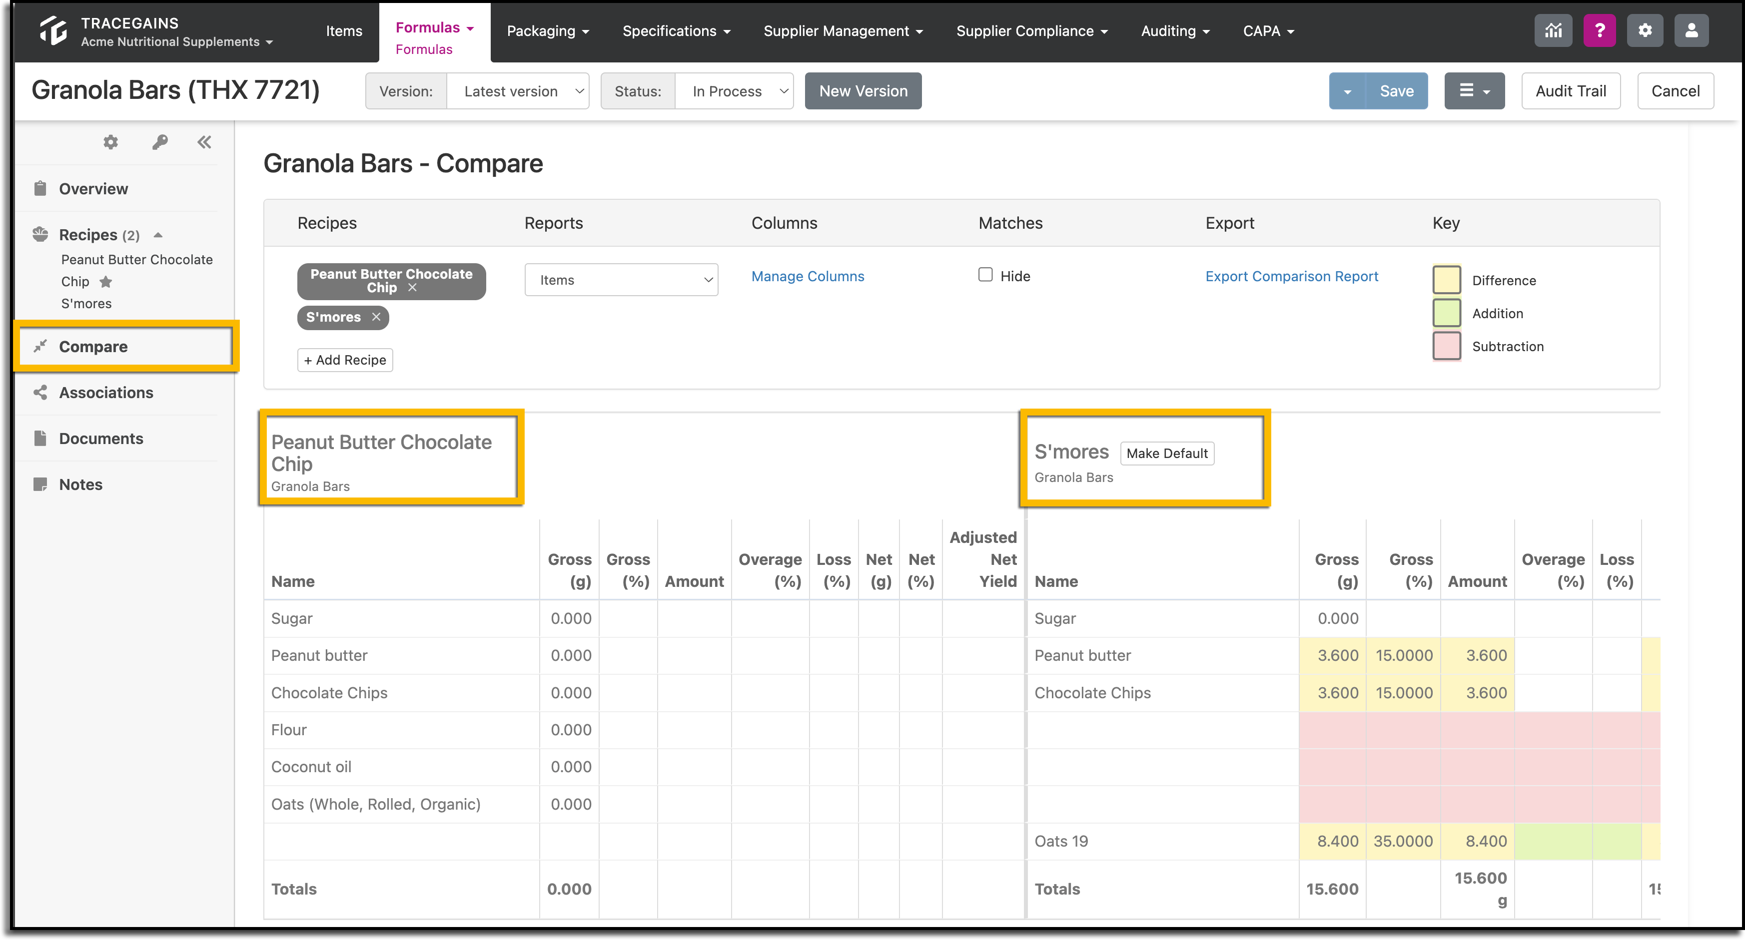
Task: Select Overview in the sidebar
Action: [x=93, y=188]
